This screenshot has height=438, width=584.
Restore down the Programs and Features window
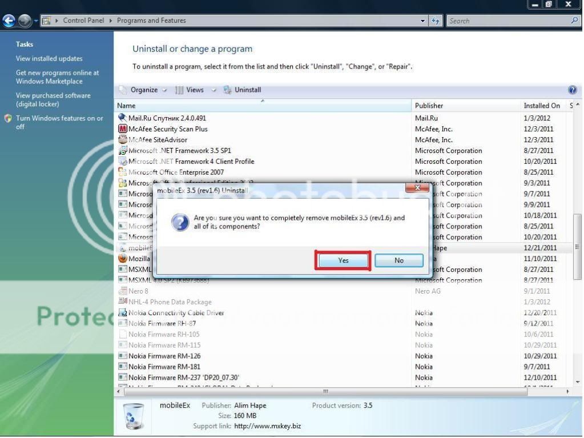pos(549,5)
